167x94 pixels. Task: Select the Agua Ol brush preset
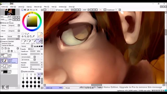pos(33,40)
